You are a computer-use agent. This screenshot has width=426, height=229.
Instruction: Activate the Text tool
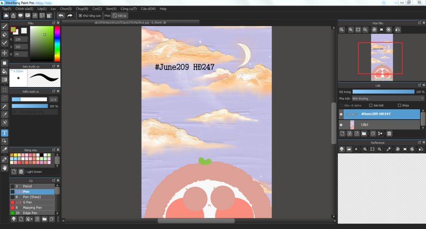coord(4,133)
